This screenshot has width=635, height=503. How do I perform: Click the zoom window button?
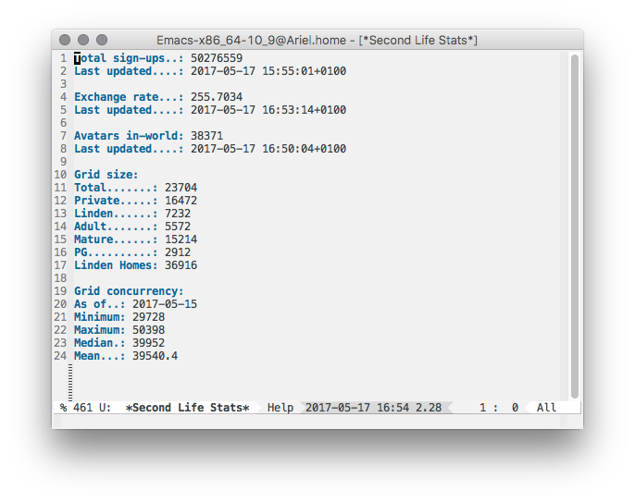(102, 40)
